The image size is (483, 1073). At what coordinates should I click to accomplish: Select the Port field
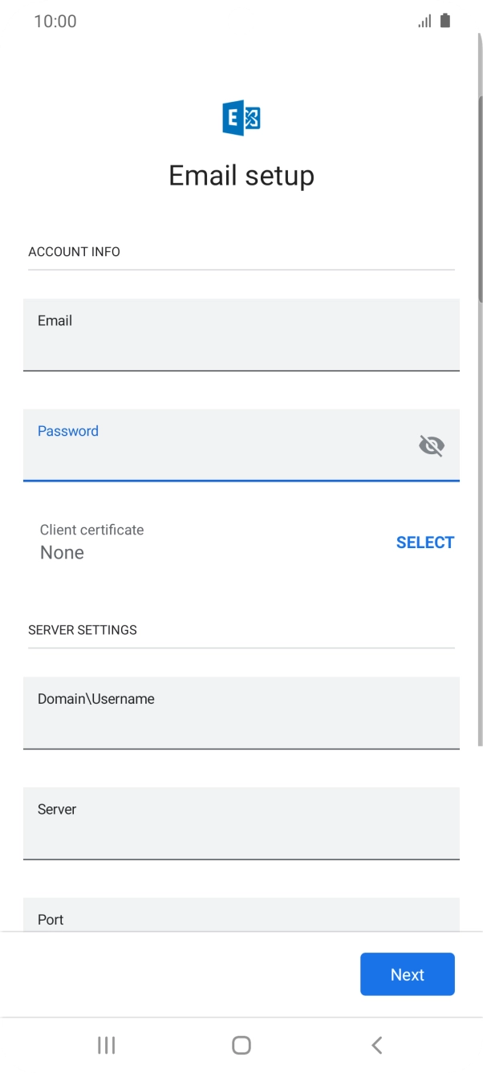[241, 919]
